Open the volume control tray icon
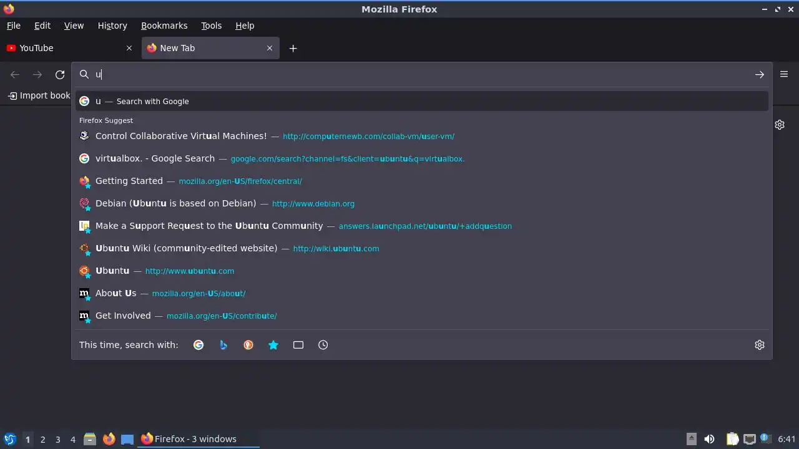 tap(710, 439)
